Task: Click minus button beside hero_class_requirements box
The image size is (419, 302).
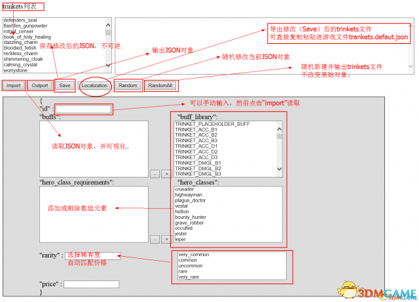Action: point(155,239)
